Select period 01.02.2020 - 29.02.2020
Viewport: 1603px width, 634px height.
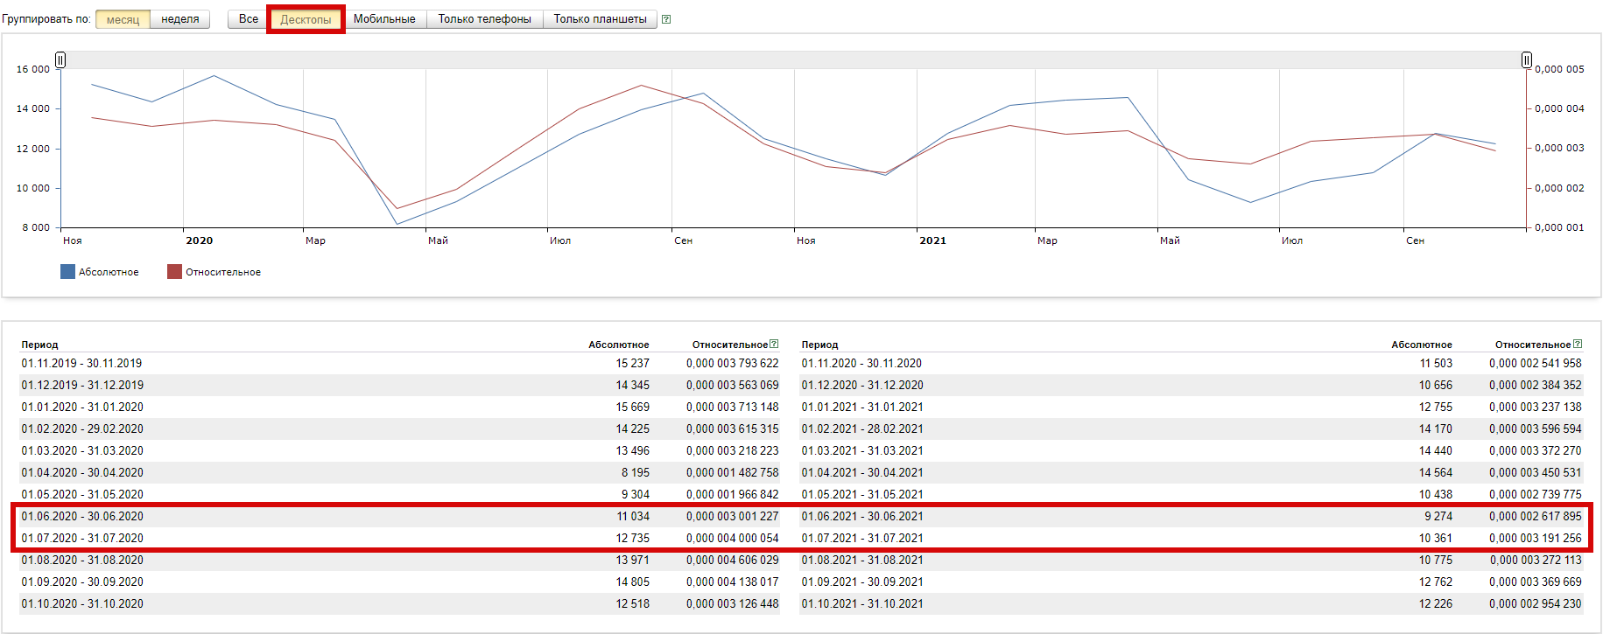pyautogui.click(x=83, y=428)
